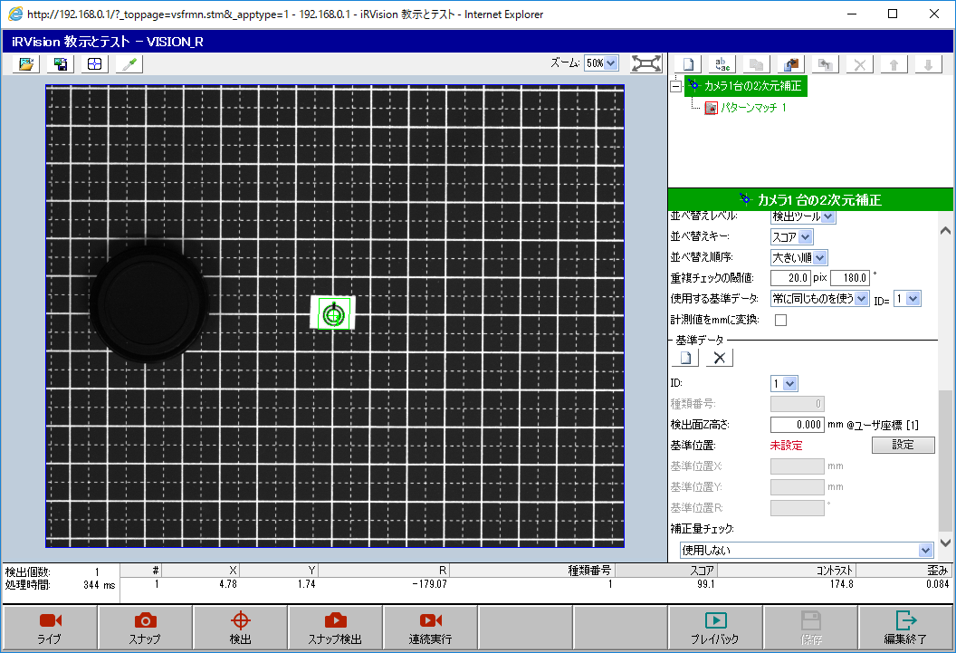The image size is (956, 653).
Task: Open the ズーム 50% zoom dropdown
Action: click(601, 63)
